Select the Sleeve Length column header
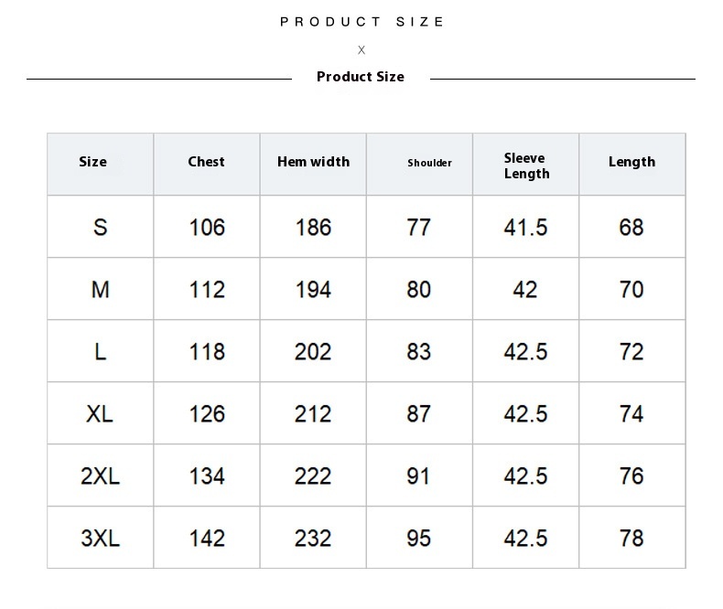 coord(526,166)
